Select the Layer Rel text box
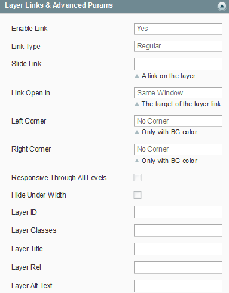 pyautogui.click(x=178, y=267)
